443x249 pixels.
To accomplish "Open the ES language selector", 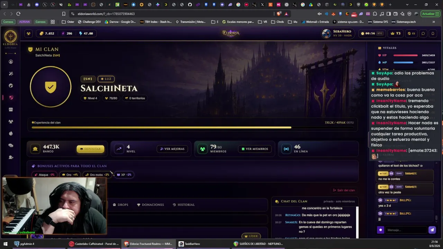I will 411,34.
